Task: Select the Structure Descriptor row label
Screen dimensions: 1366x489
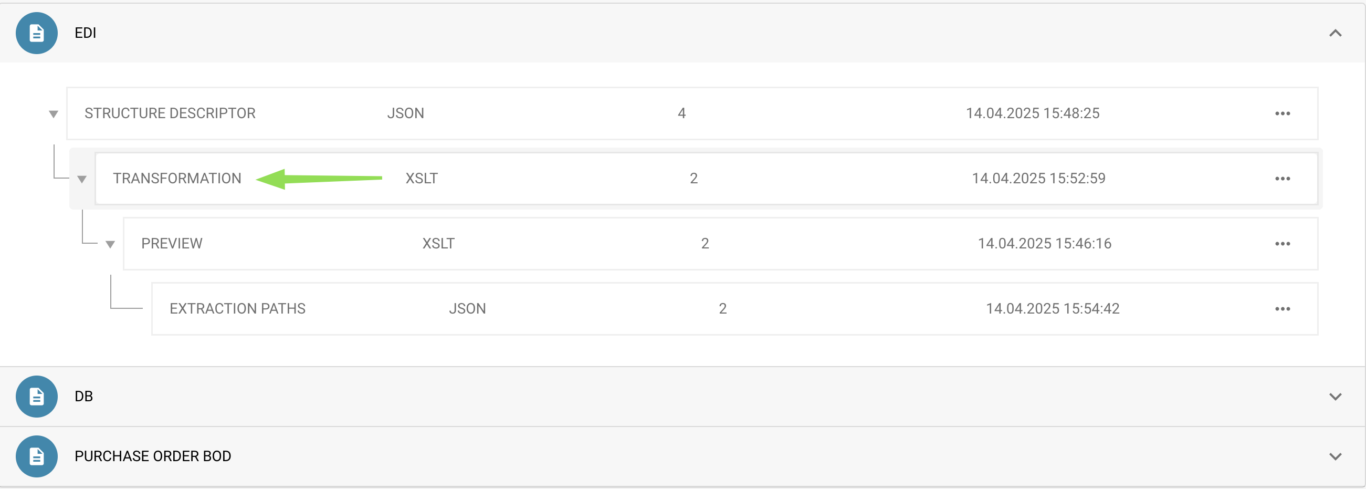Action: tap(170, 113)
